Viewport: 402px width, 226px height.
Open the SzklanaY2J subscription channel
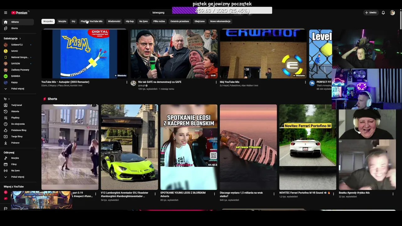click(18, 45)
